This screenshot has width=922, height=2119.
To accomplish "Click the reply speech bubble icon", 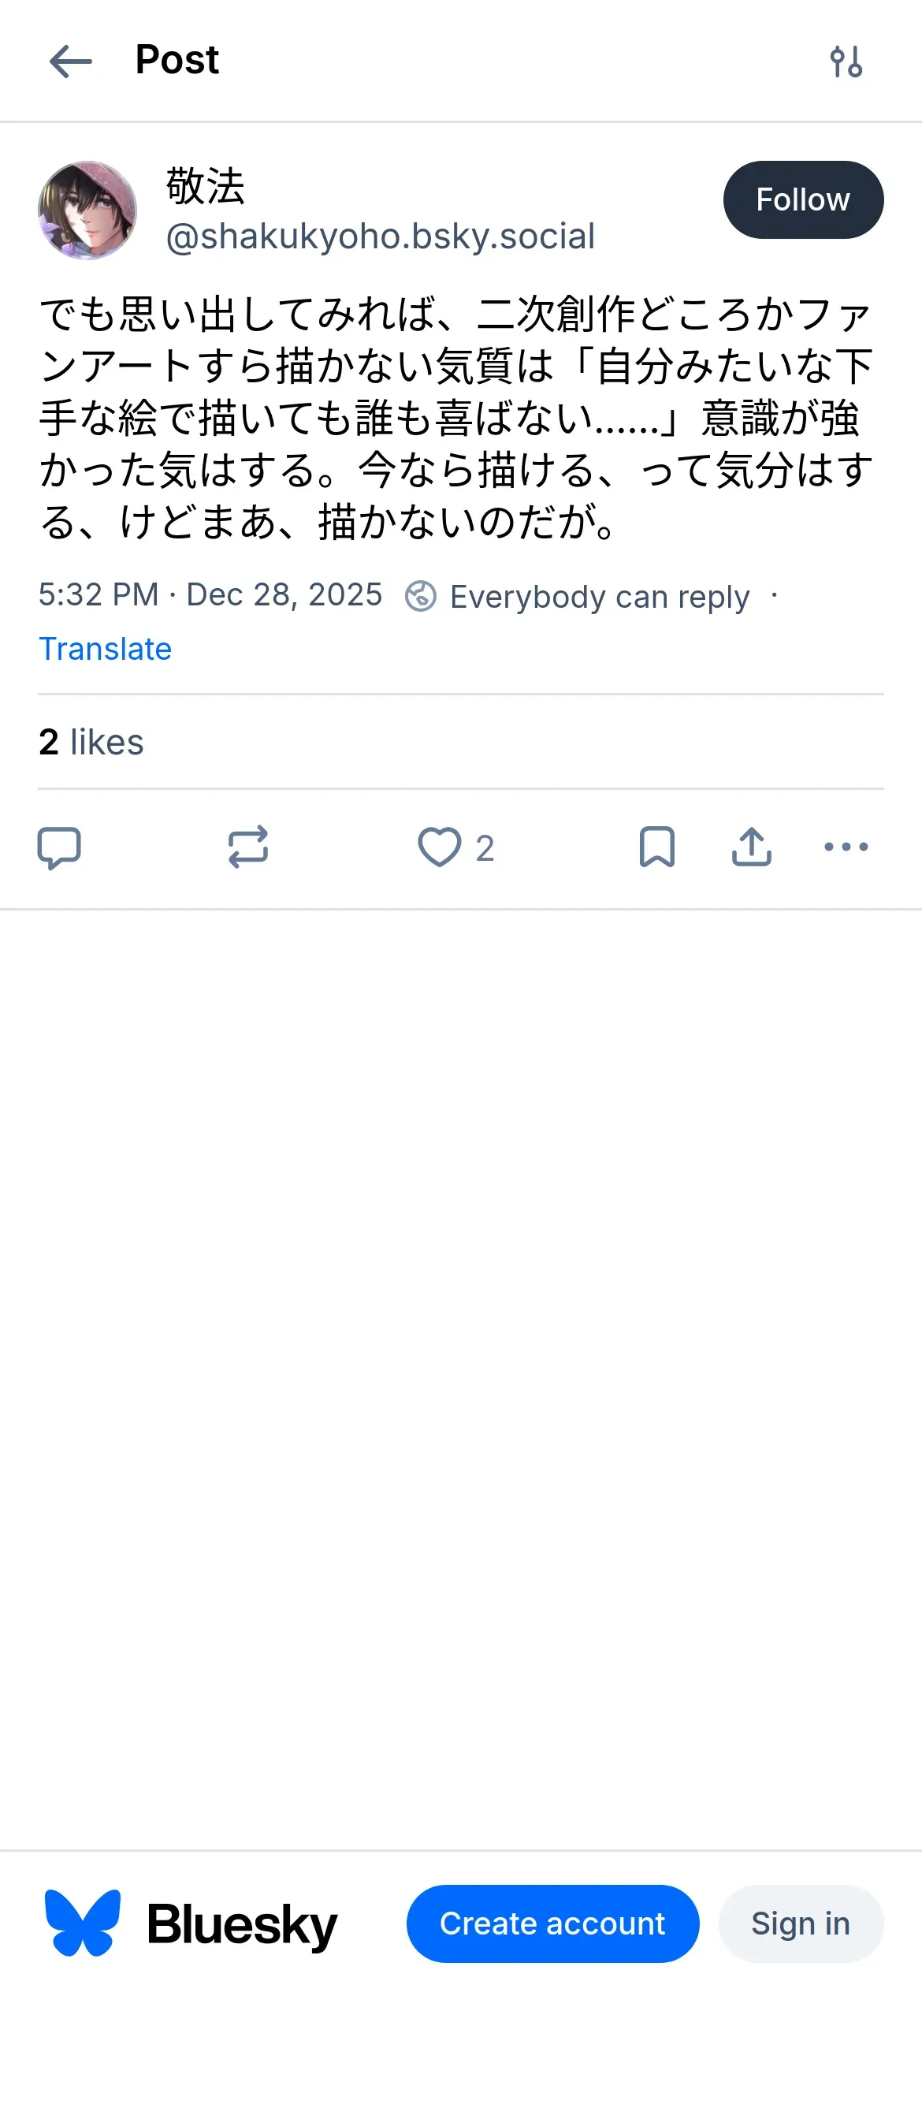I will click(x=59, y=847).
